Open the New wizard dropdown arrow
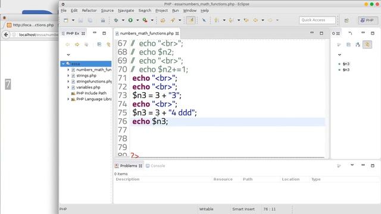This screenshot has width=381, height=214. (73, 20)
